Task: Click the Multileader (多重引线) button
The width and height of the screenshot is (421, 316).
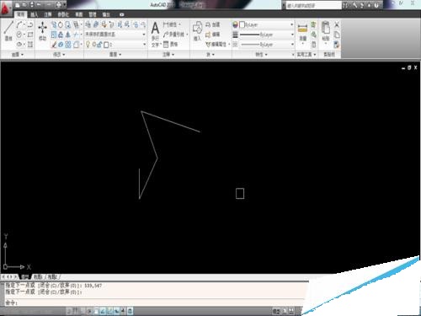Action: pos(175,35)
